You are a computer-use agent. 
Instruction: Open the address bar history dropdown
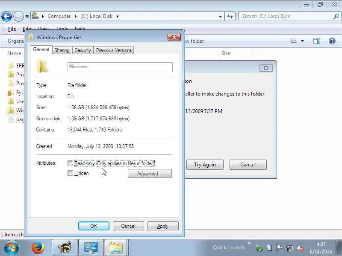coord(220,16)
